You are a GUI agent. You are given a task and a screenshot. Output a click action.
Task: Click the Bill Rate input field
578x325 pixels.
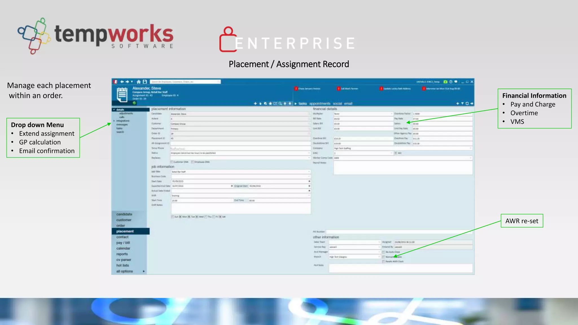tap(363, 119)
